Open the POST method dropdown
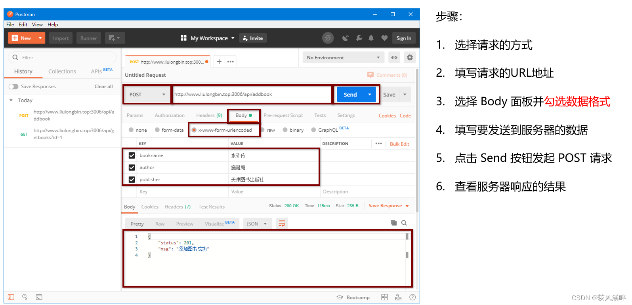The image size is (632, 305). pos(147,95)
